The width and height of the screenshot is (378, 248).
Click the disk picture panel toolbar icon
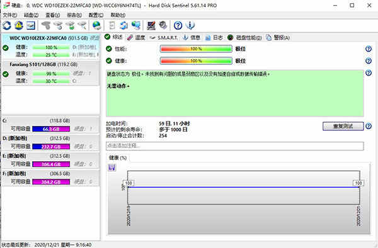[x=31, y=25]
